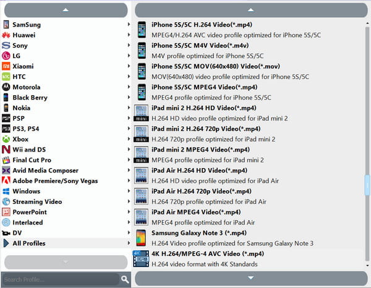371x288 pixels.
Task: Click the profile list scroll-up button
Action: (x=251, y=10)
